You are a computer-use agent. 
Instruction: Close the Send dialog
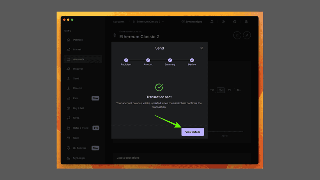201,48
